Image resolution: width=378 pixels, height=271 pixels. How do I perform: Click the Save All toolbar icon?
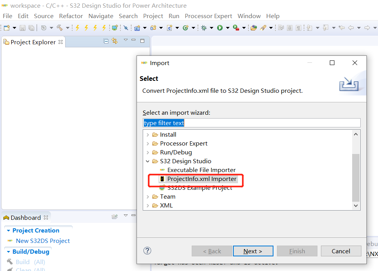[31, 28]
